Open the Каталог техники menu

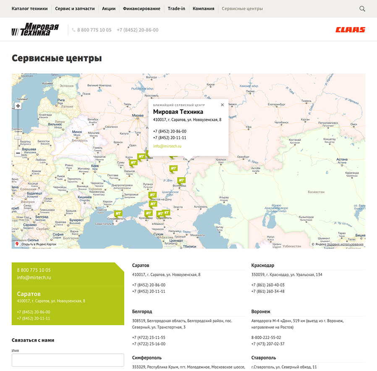tap(29, 8)
